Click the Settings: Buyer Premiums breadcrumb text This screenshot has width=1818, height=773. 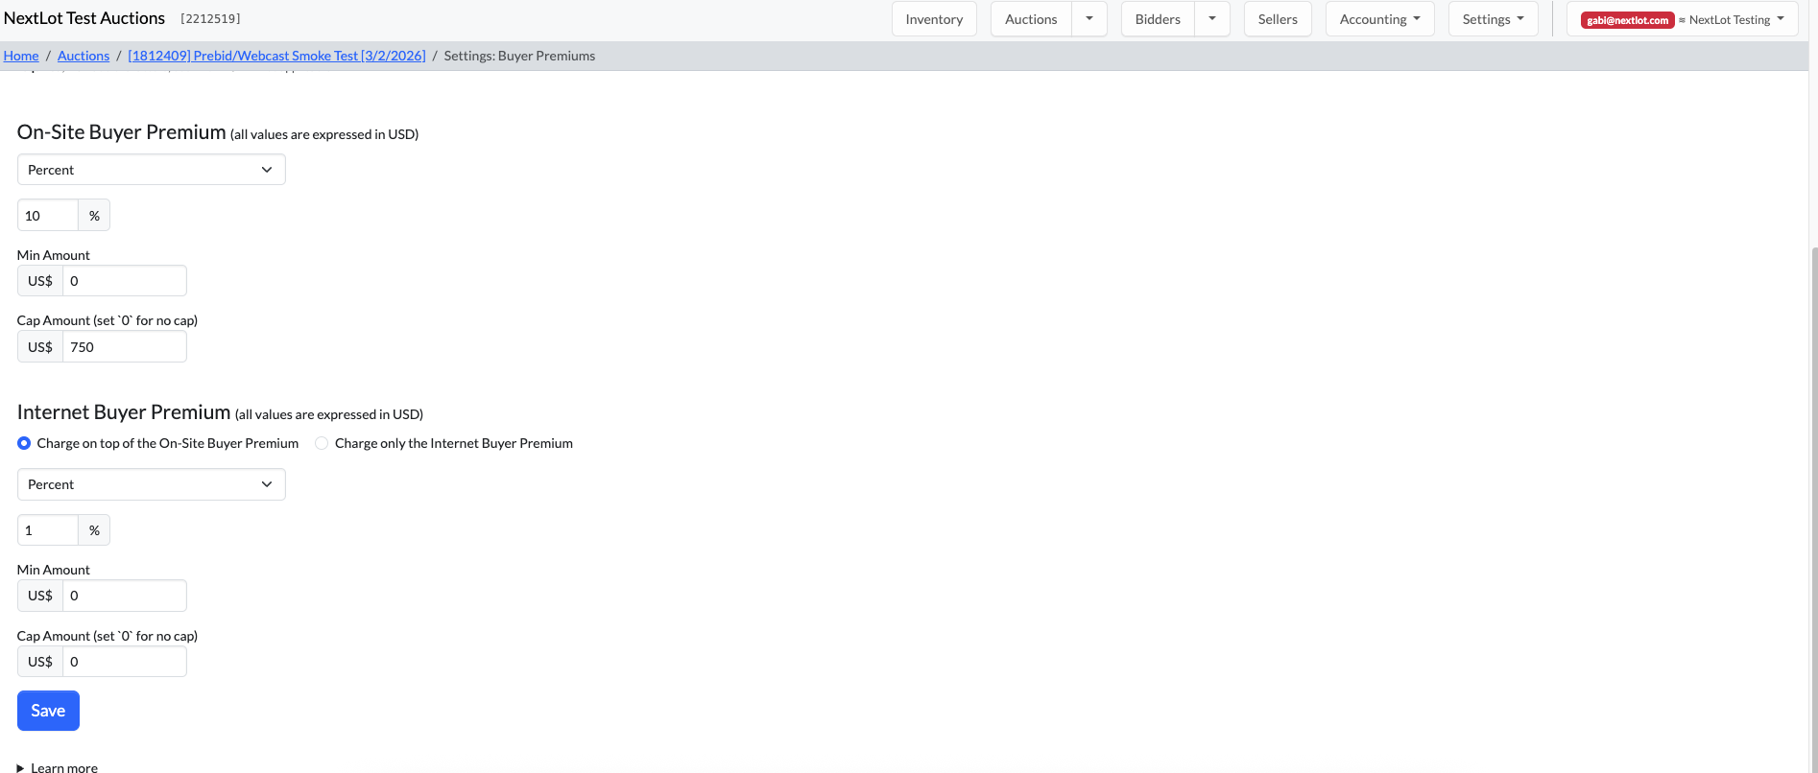pyautogui.click(x=519, y=56)
